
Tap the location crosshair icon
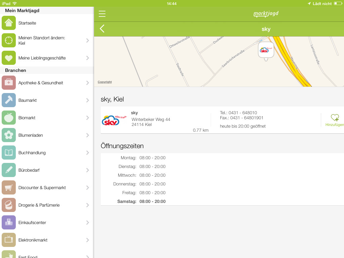9,40
